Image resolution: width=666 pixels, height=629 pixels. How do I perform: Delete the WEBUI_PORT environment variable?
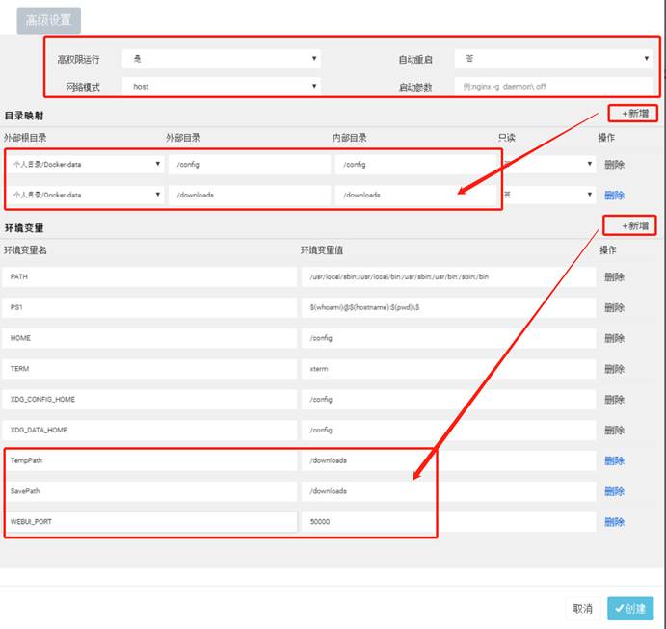click(614, 522)
